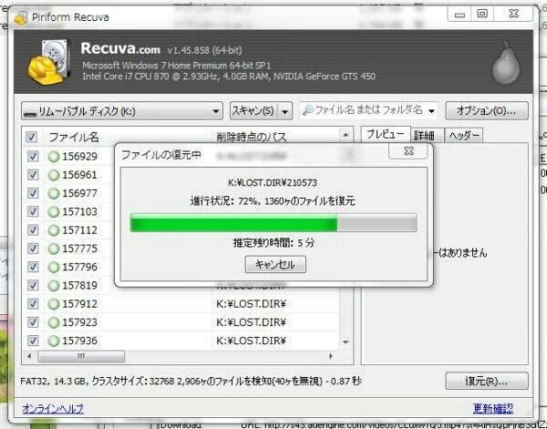
Task: Uncheck the checkbox for file 157936
Action: pyautogui.click(x=33, y=342)
